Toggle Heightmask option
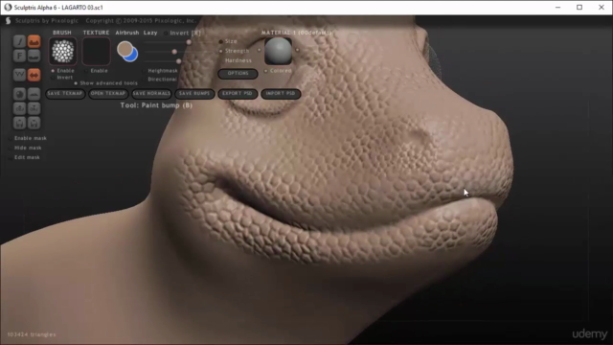613x345 pixels. [160, 71]
